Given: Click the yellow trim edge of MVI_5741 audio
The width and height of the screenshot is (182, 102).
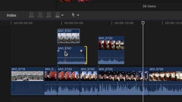Looking at the screenshot, I should pos(86,55).
